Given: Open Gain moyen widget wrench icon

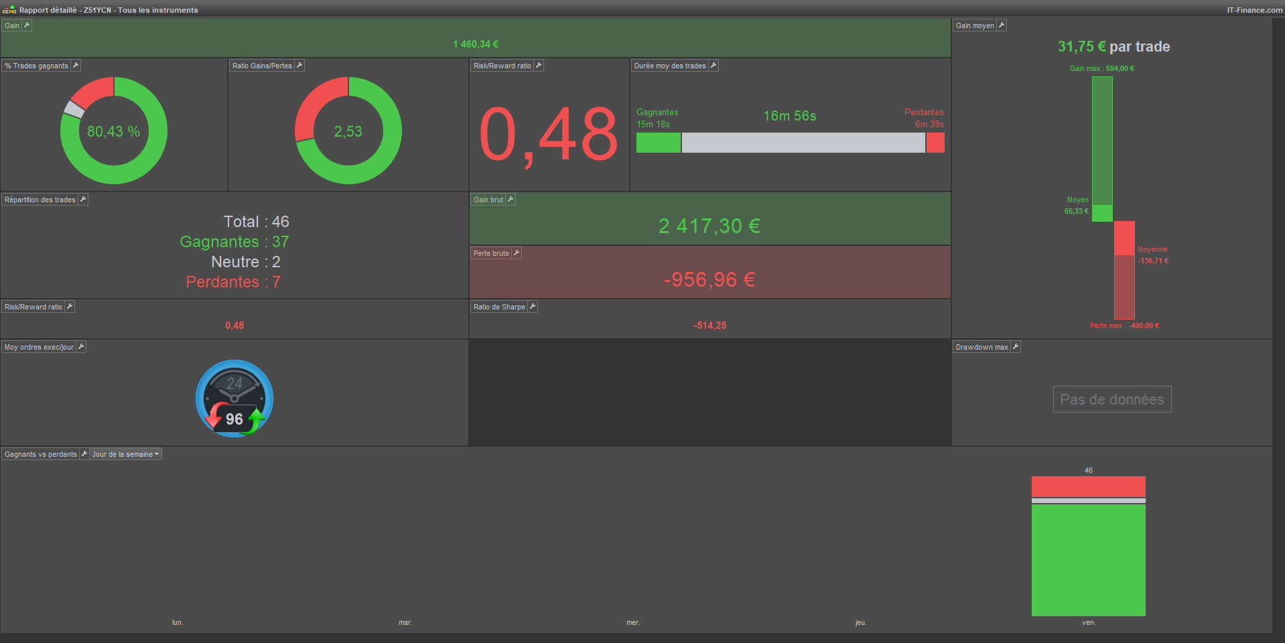Looking at the screenshot, I should tap(1002, 25).
